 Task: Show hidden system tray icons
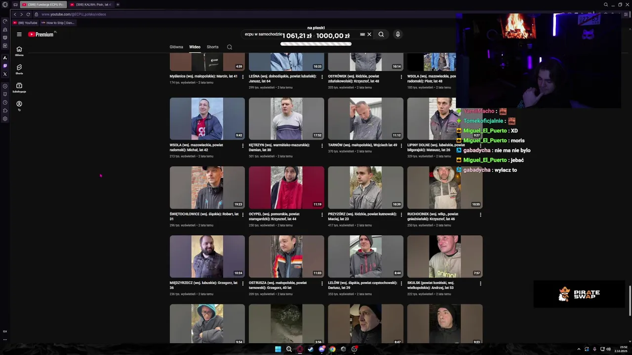pos(579,349)
